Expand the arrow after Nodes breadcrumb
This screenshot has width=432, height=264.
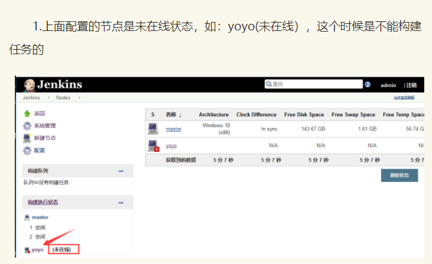click(x=79, y=97)
